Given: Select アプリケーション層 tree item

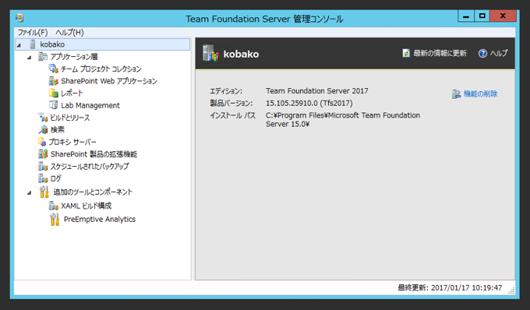Looking at the screenshot, I should [x=74, y=57].
